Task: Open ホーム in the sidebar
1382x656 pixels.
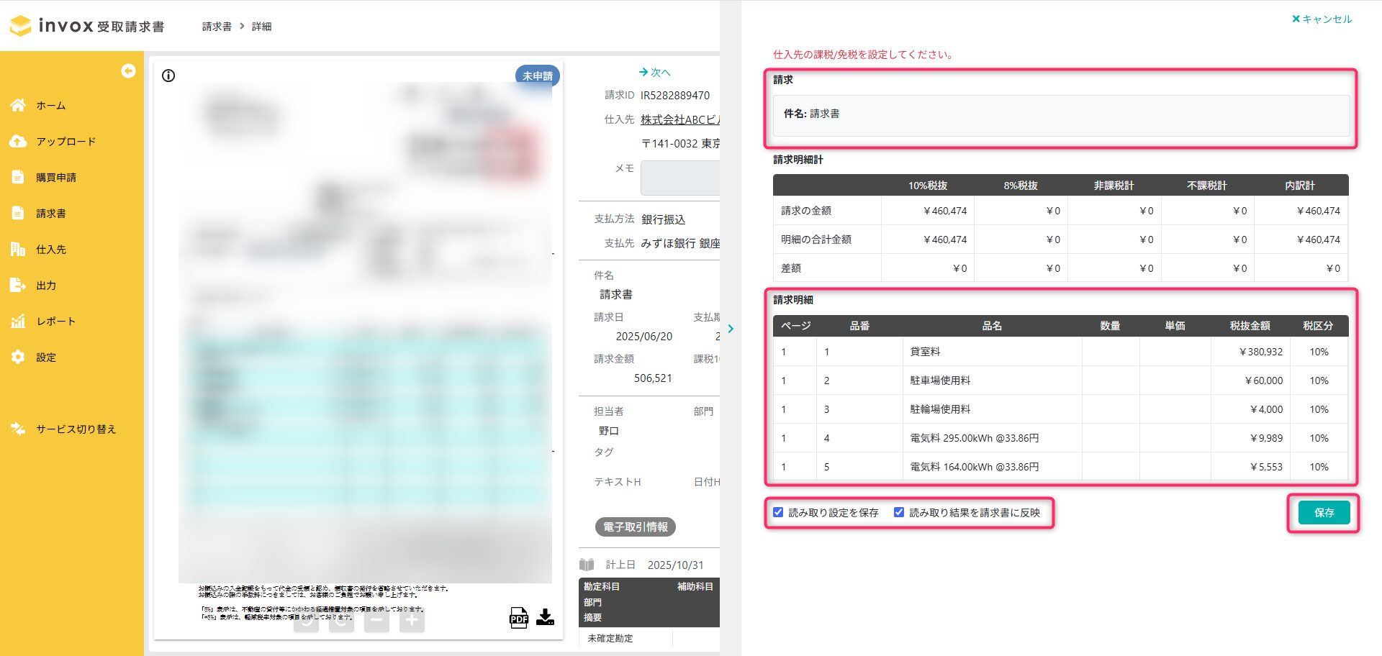Action: point(50,106)
